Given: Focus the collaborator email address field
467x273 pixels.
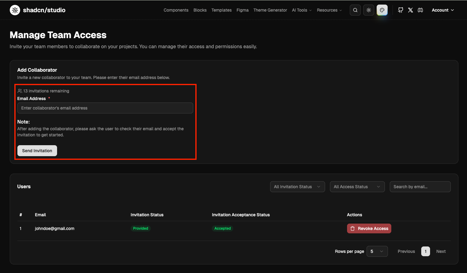Looking at the screenshot, I should (105, 108).
